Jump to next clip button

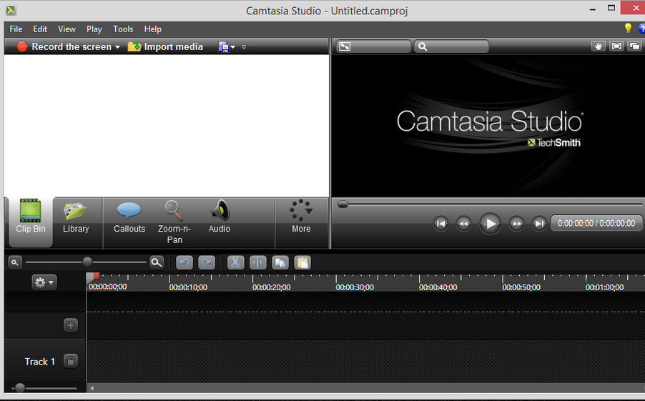(539, 224)
